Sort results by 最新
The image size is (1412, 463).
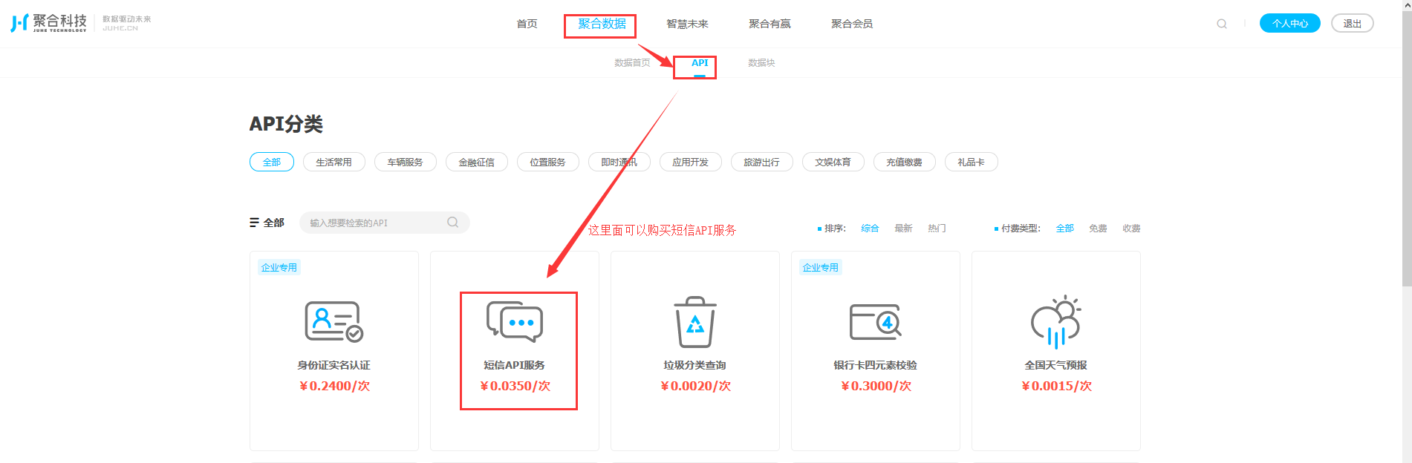pos(903,229)
